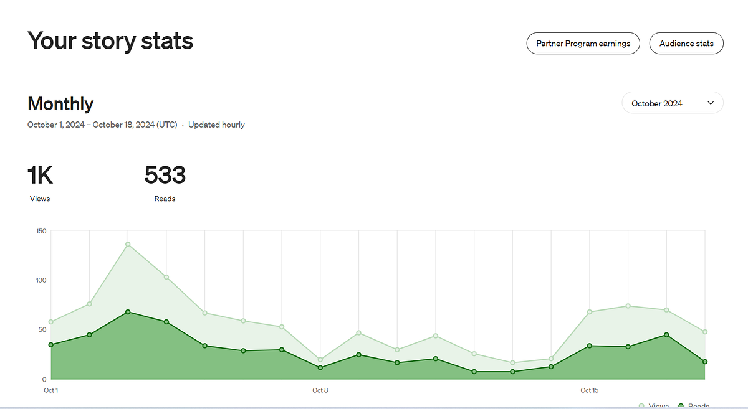Click the Views data point at Oct 15

click(x=590, y=312)
